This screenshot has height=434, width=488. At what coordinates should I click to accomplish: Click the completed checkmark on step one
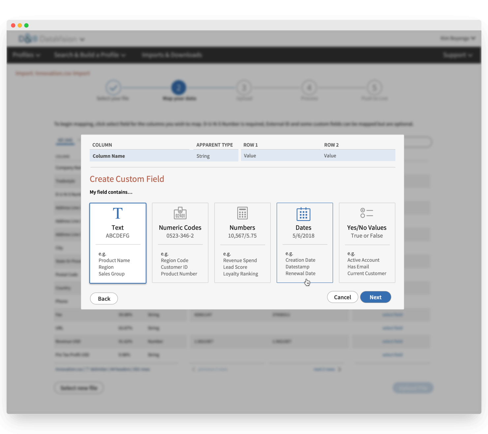click(113, 88)
